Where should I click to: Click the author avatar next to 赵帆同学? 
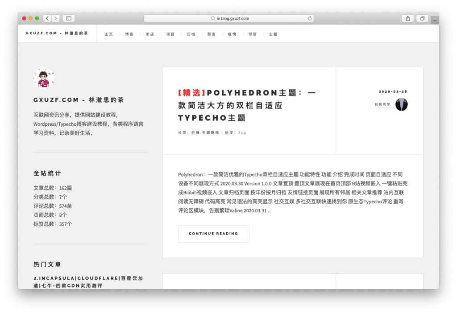pyautogui.click(x=402, y=104)
